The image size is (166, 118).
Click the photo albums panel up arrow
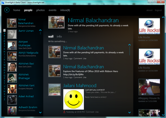163,17
